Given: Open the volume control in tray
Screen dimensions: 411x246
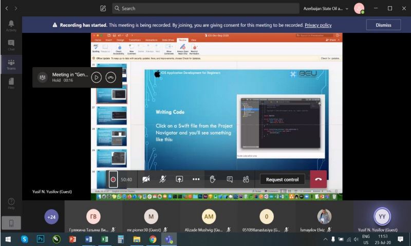Looking at the screenshot, I should 356,239.
